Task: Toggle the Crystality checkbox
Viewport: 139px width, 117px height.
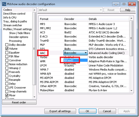Action: (7, 76)
